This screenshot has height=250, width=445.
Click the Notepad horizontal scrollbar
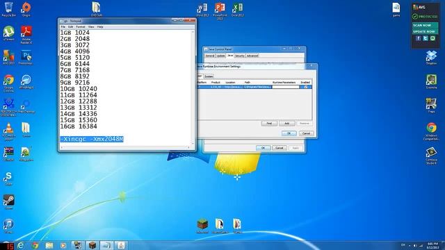pyautogui.click(x=125, y=147)
